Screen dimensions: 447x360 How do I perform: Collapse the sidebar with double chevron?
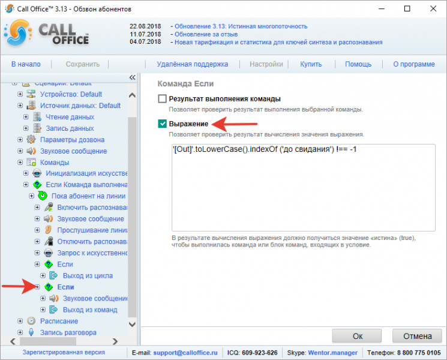click(132, 77)
